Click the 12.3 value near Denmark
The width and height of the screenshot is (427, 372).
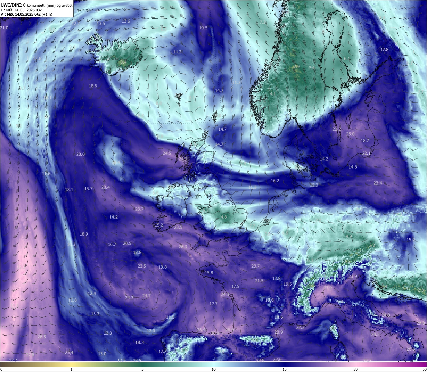[x=314, y=185]
